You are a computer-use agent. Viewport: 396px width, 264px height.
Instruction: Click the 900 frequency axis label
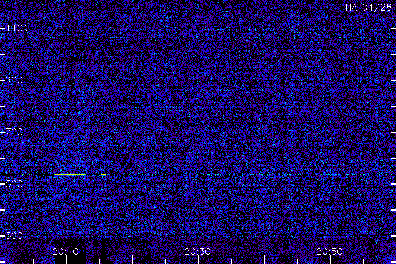click(x=14, y=80)
